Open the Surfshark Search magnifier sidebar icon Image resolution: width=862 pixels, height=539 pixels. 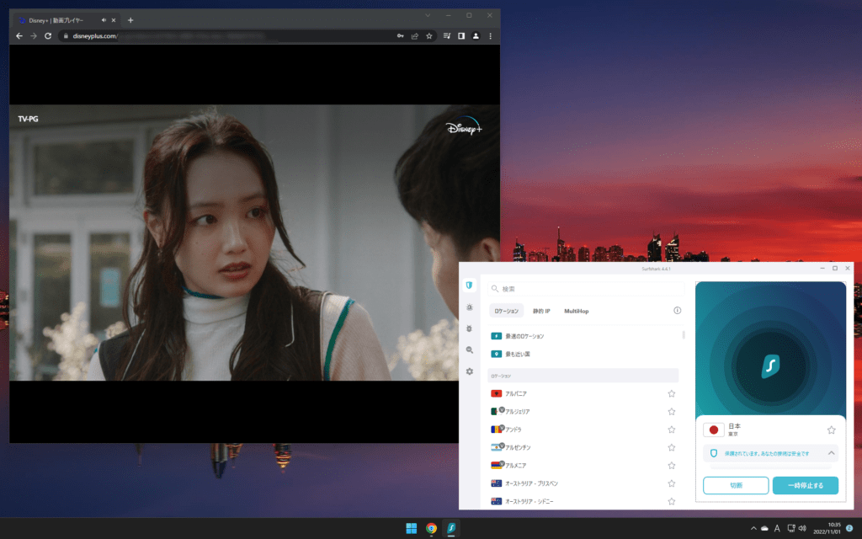(470, 350)
